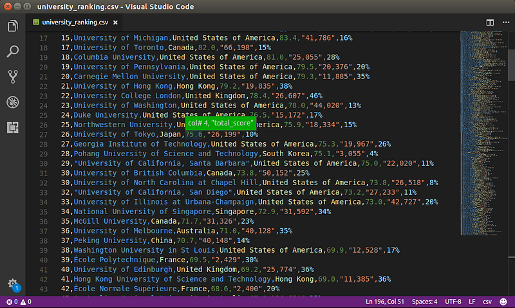
Task: Open the Debug view icon
Action: 12,102
